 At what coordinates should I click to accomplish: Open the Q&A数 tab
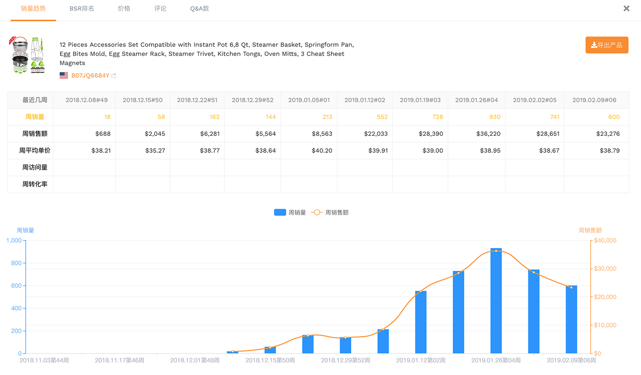coord(200,9)
